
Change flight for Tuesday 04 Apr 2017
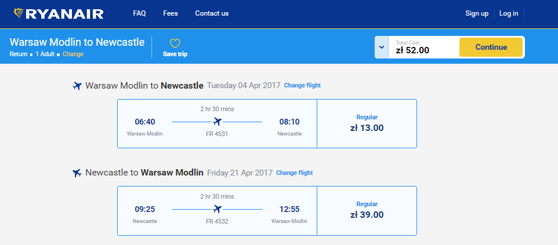pyautogui.click(x=302, y=86)
